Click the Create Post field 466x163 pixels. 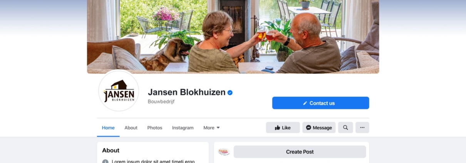300,152
